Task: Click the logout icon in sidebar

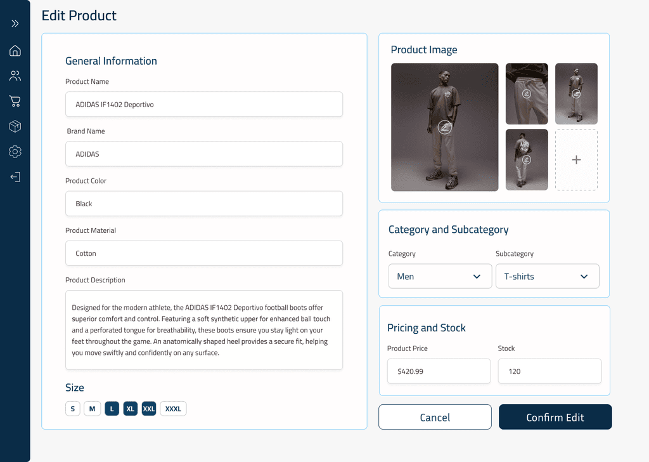Action: coord(15,177)
